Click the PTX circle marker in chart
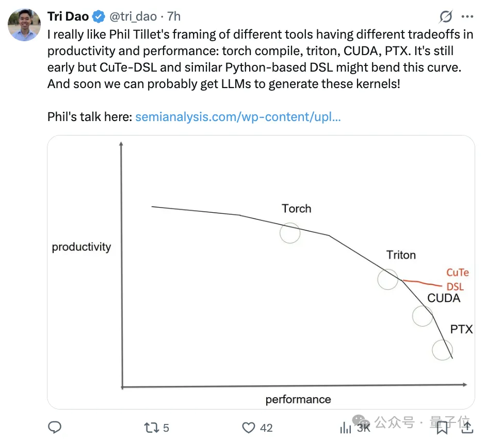Image resolution: width=486 pixels, height=442 pixels. pos(442,350)
